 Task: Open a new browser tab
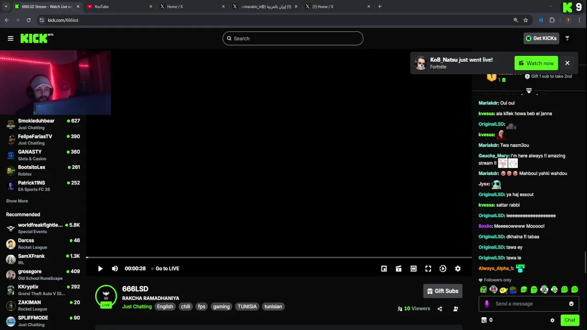(379, 6)
